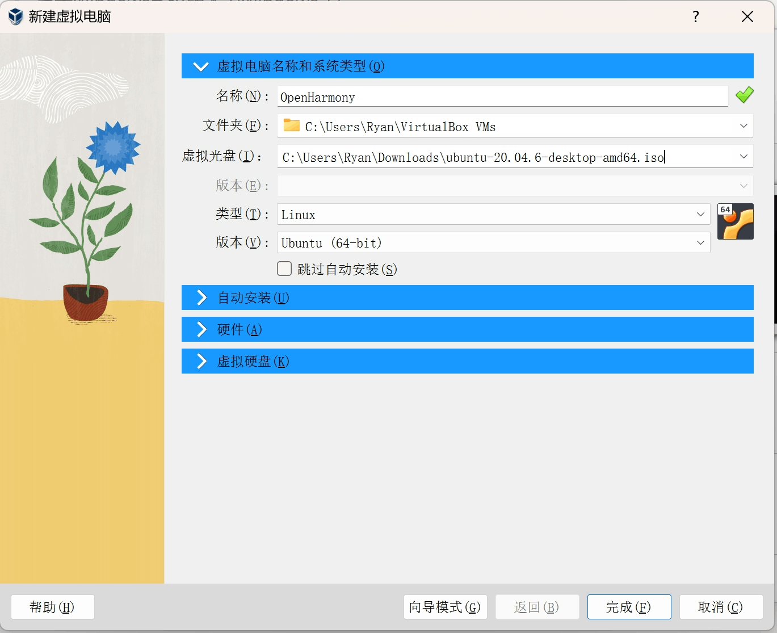Click the Ubuntu 64-bit OS type icon
Image resolution: width=777 pixels, height=633 pixels.
pos(736,221)
